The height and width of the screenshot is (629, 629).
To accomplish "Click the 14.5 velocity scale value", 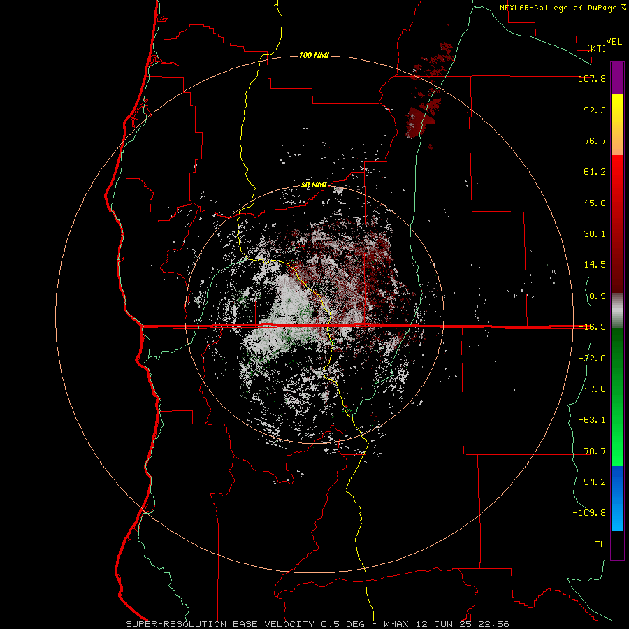I will (x=595, y=265).
